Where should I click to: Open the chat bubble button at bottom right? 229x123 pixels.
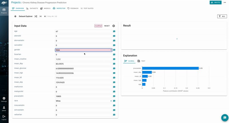(225, 118)
